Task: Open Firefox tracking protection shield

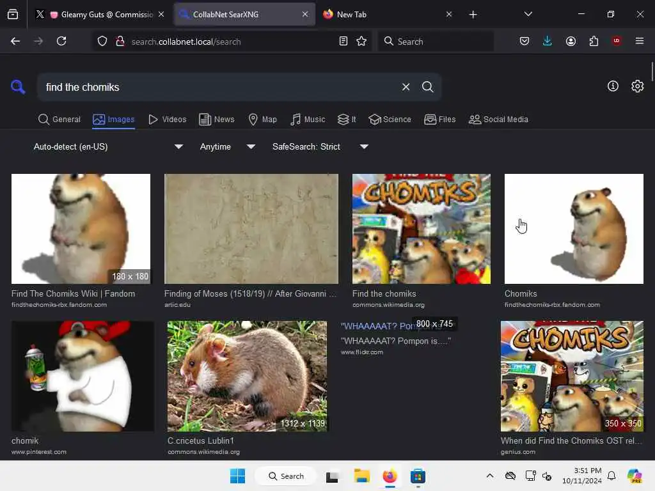Action: pyautogui.click(x=102, y=41)
